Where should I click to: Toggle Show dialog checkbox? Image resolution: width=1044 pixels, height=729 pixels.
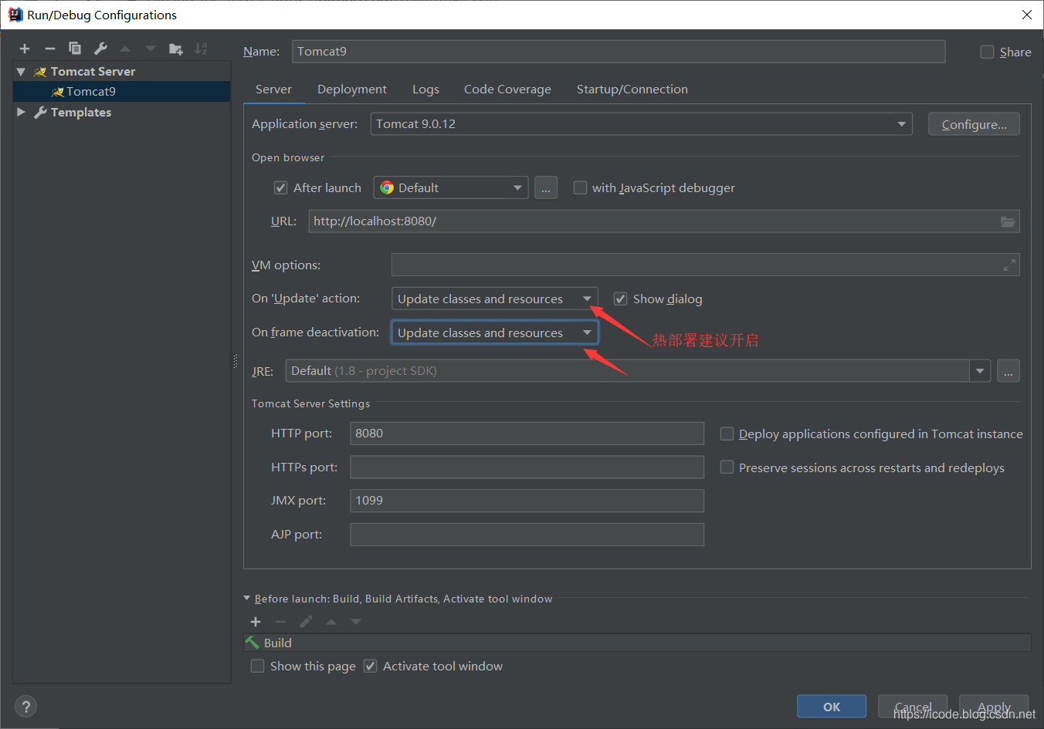pos(620,299)
